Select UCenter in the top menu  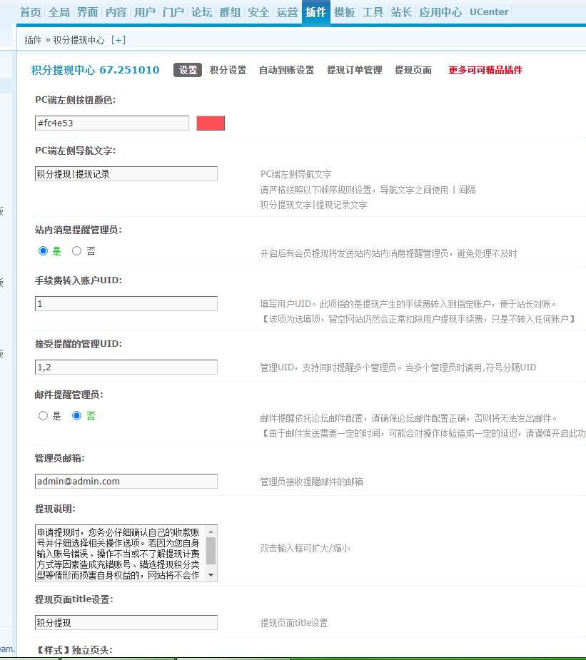[489, 12]
